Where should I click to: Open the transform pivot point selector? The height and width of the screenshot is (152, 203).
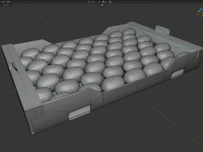click(100, 2)
